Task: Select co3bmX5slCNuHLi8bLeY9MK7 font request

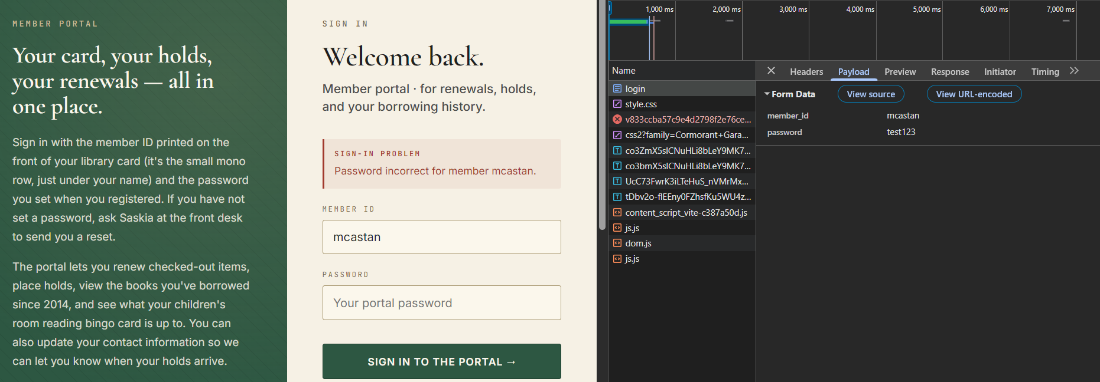Action: (x=682, y=166)
